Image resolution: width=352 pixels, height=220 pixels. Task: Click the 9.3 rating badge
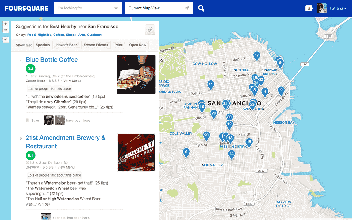[x=30, y=69]
